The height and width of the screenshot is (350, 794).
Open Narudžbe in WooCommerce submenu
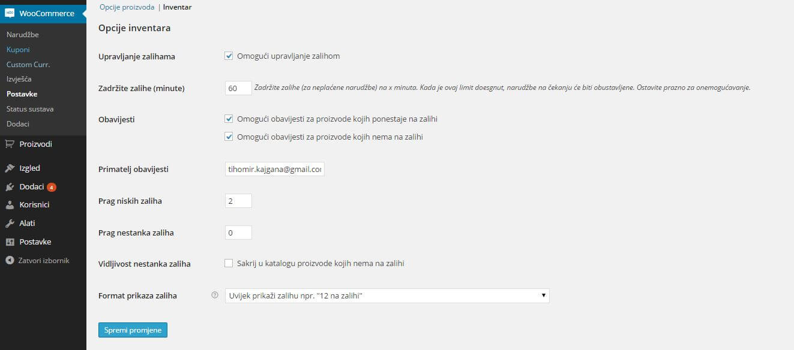pos(22,35)
